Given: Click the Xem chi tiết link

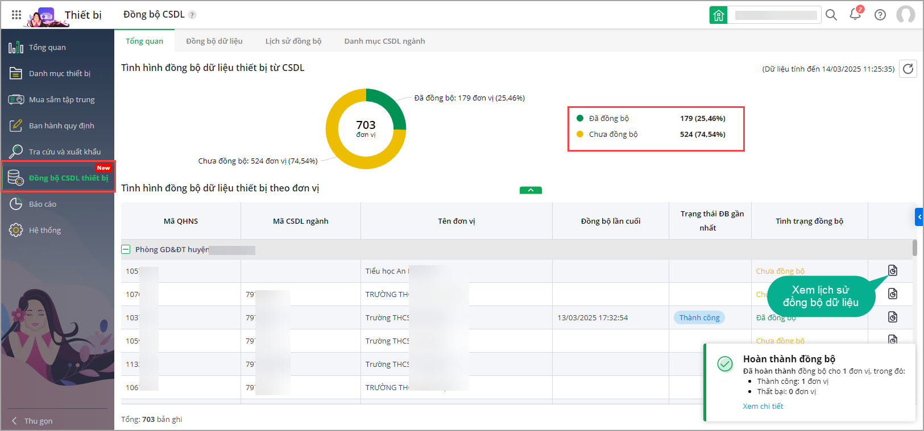Looking at the screenshot, I should coord(763,406).
